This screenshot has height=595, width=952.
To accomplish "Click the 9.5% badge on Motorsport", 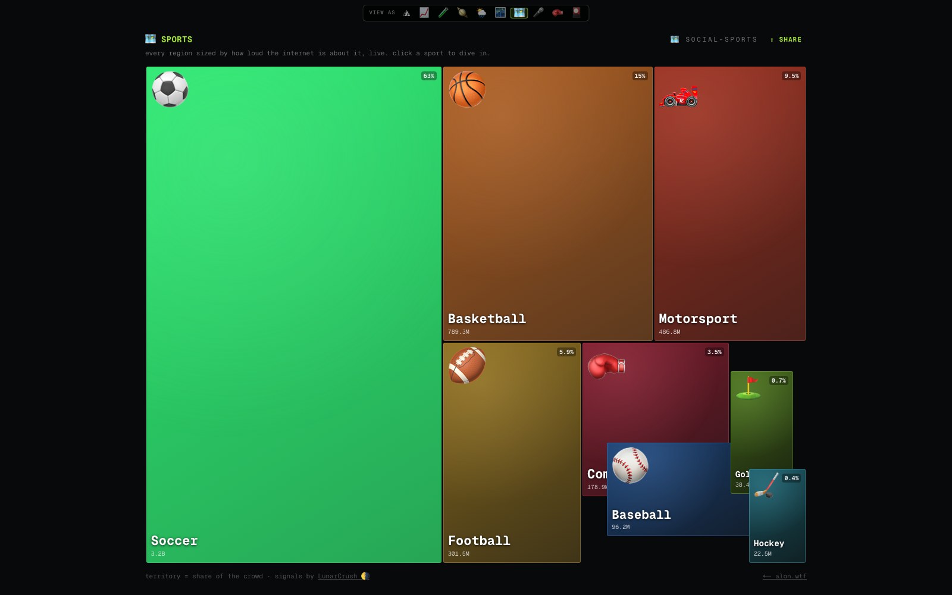I will tap(791, 76).
